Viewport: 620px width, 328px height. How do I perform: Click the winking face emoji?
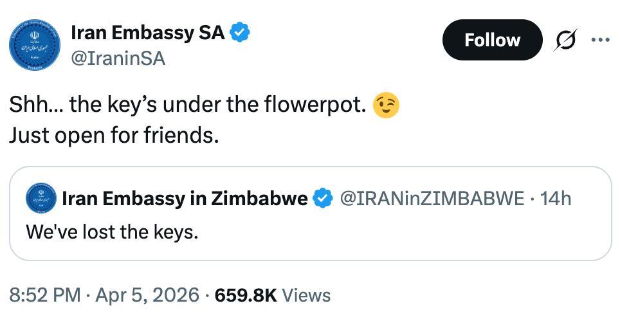(x=387, y=105)
